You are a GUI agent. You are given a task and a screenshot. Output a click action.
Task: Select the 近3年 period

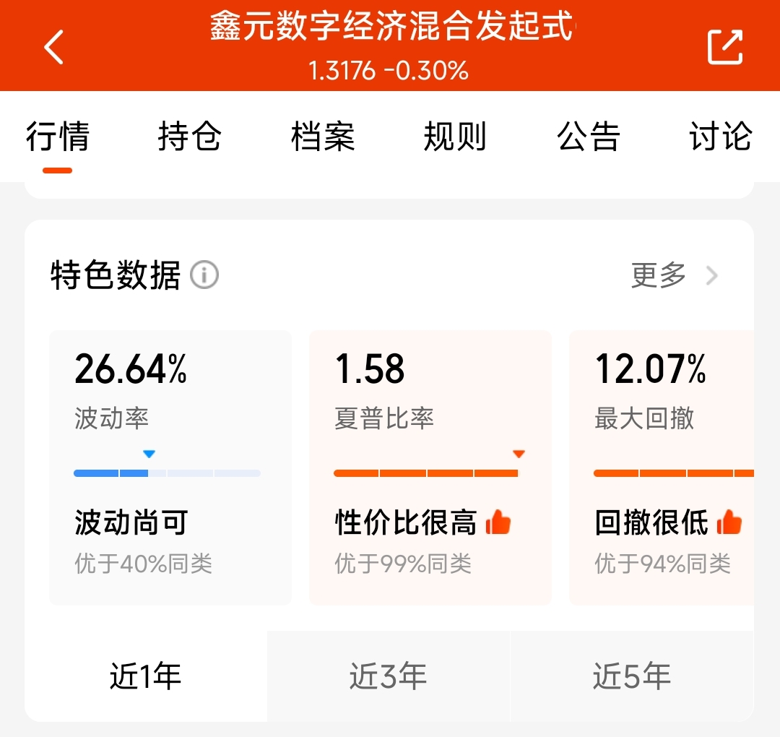389,676
